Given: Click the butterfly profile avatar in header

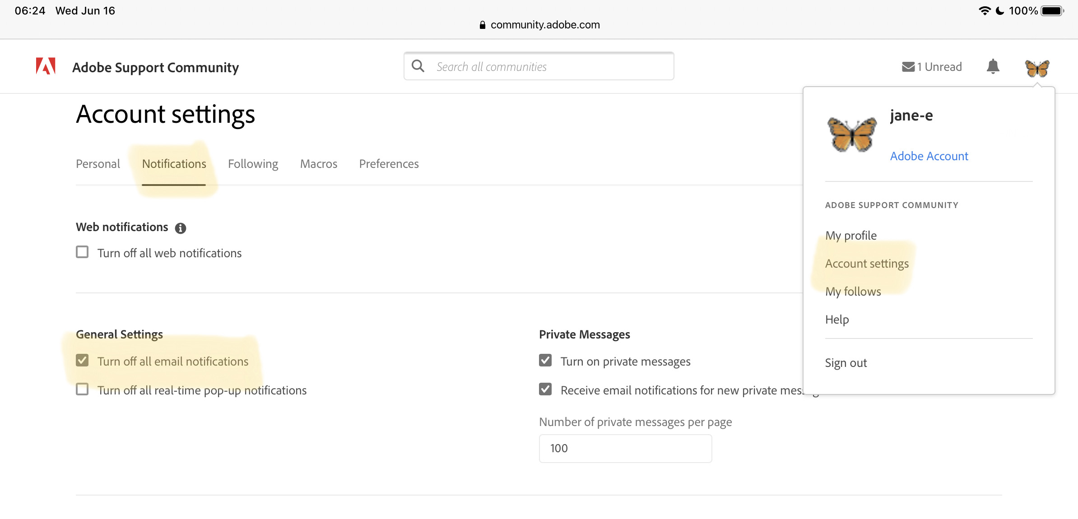Looking at the screenshot, I should coord(1037,68).
